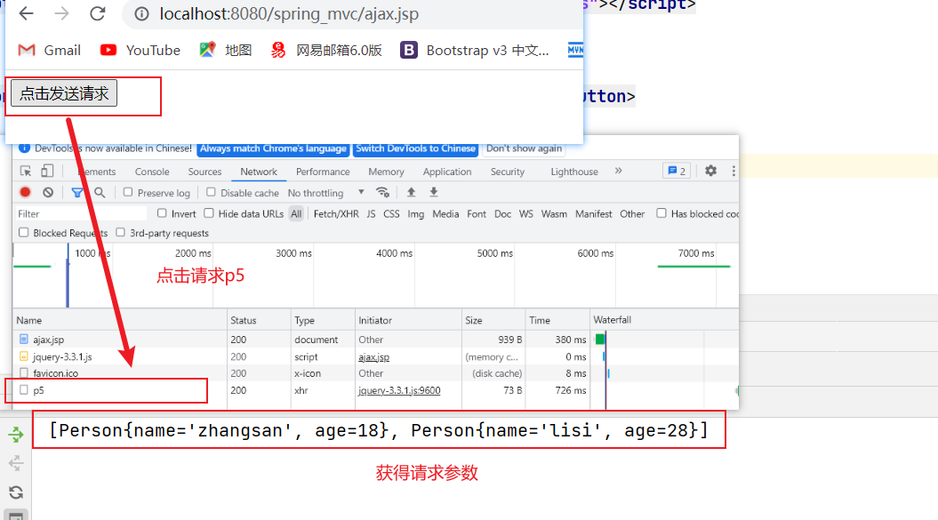Select the Network tab
The height and width of the screenshot is (520, 938).
[259, 172]
